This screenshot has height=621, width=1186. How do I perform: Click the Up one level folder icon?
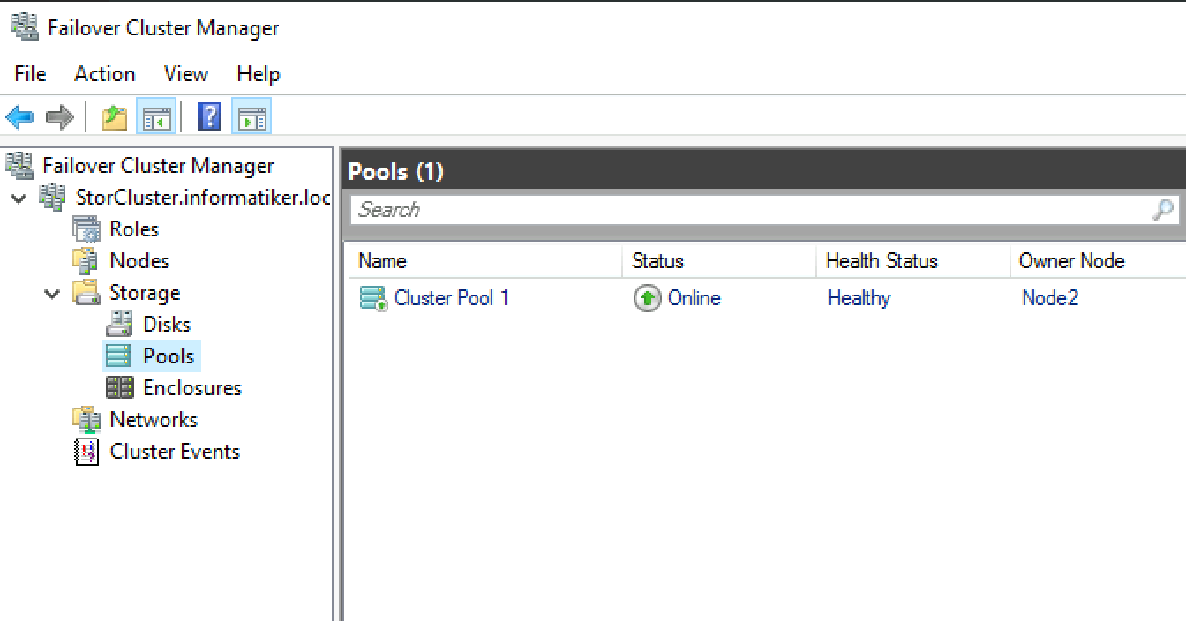coord(115,116)
